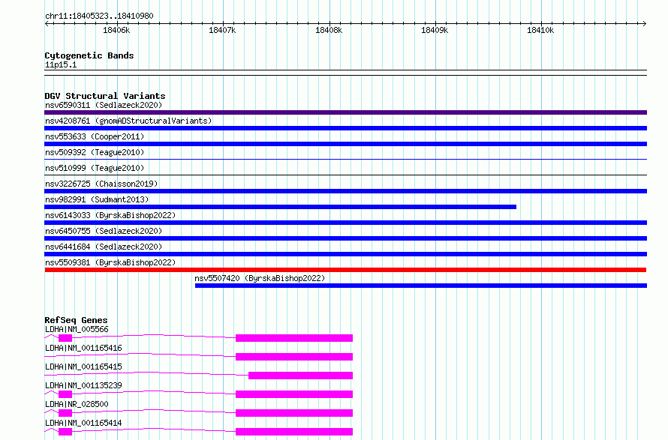Click the small exon of LDHA|NR_028500
668x440 pixels.
tap(65, 413)
